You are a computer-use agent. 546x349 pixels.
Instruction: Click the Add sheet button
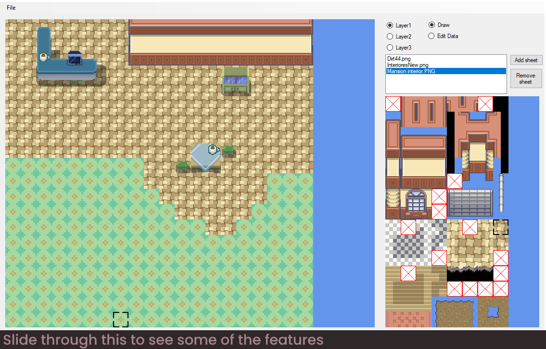526,60
